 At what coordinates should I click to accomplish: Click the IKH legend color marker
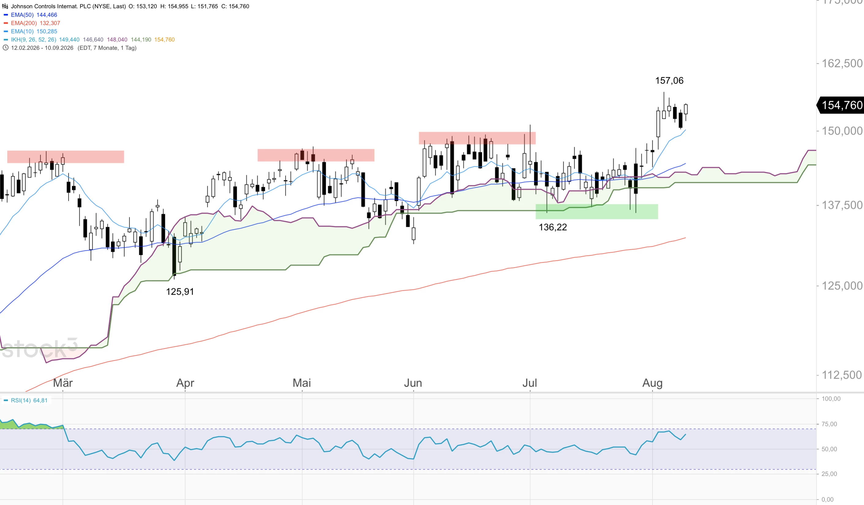coord(6,40)
